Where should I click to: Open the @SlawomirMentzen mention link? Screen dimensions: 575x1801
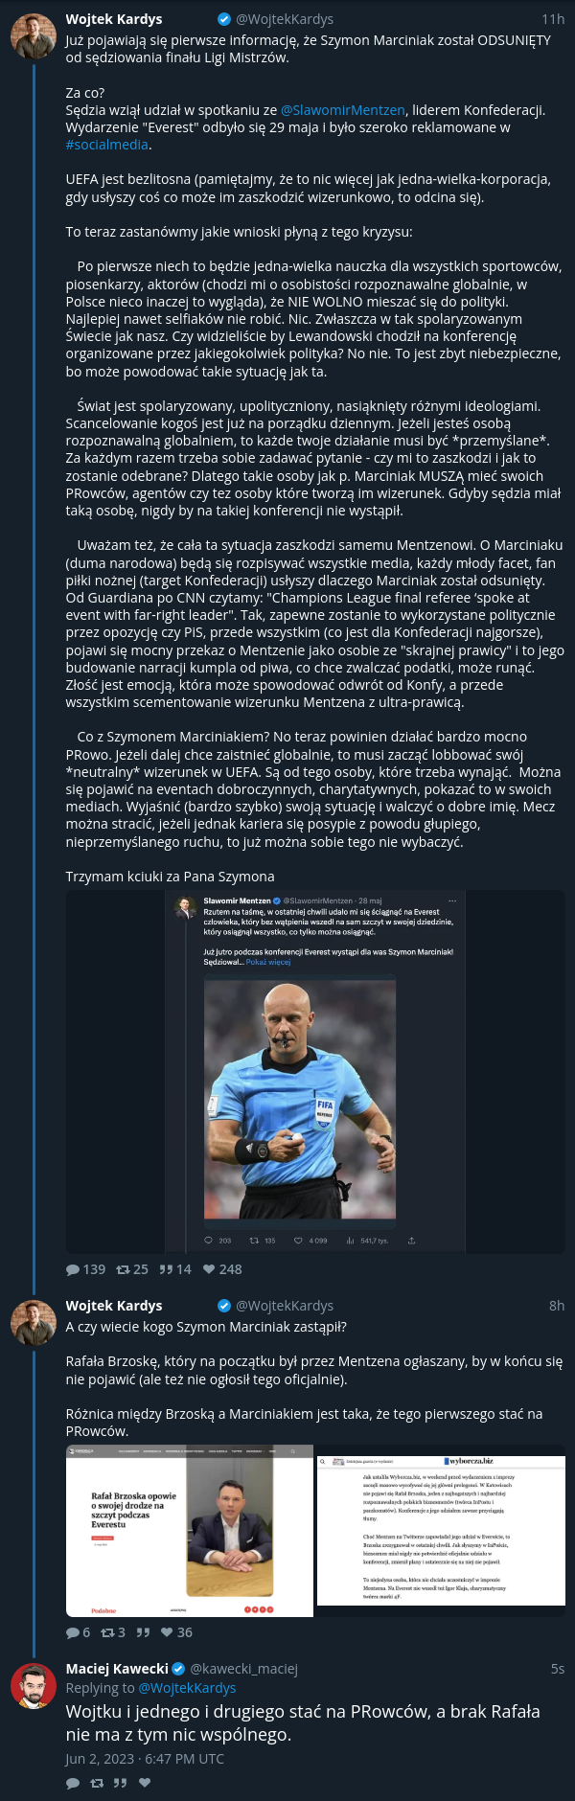[x=343, y=110]
